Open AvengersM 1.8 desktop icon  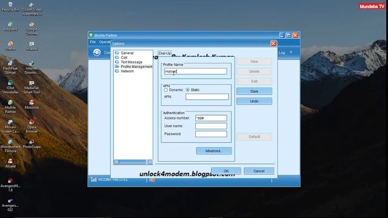(x=10, y=185)
